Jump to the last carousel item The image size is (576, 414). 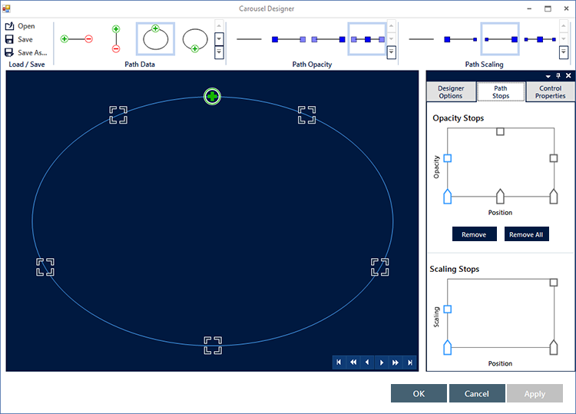[410, 362]
